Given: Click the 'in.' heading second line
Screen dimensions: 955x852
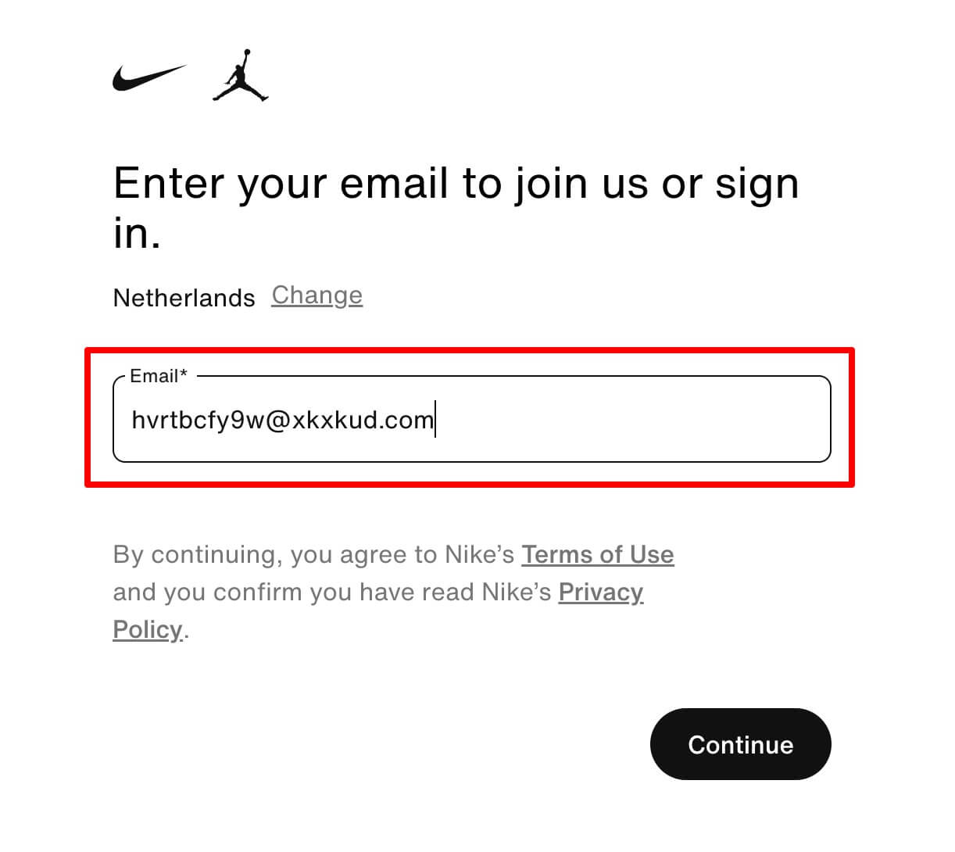Looking at the screenshot, I should tap(138, 232).
